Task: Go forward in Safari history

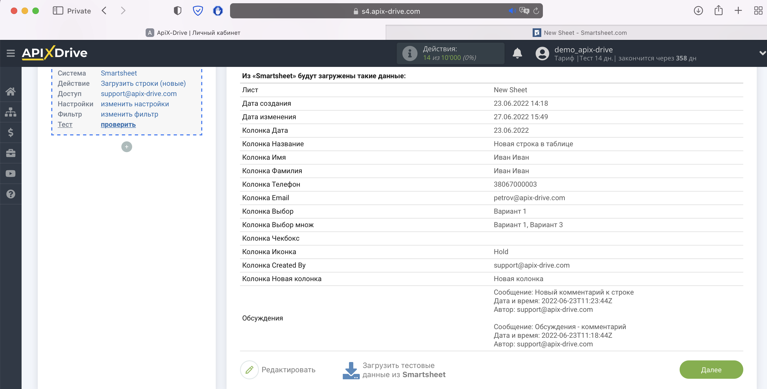Action: coord(123,11)
